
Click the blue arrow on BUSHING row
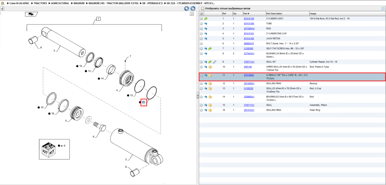pos(206,54)
